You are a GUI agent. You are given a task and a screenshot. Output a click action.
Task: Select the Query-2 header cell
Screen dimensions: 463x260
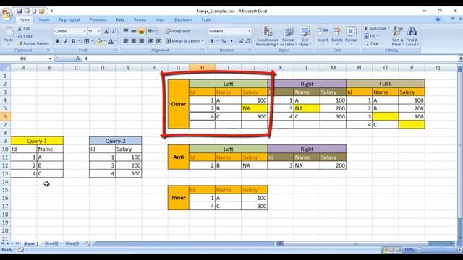tap(116, 141)
